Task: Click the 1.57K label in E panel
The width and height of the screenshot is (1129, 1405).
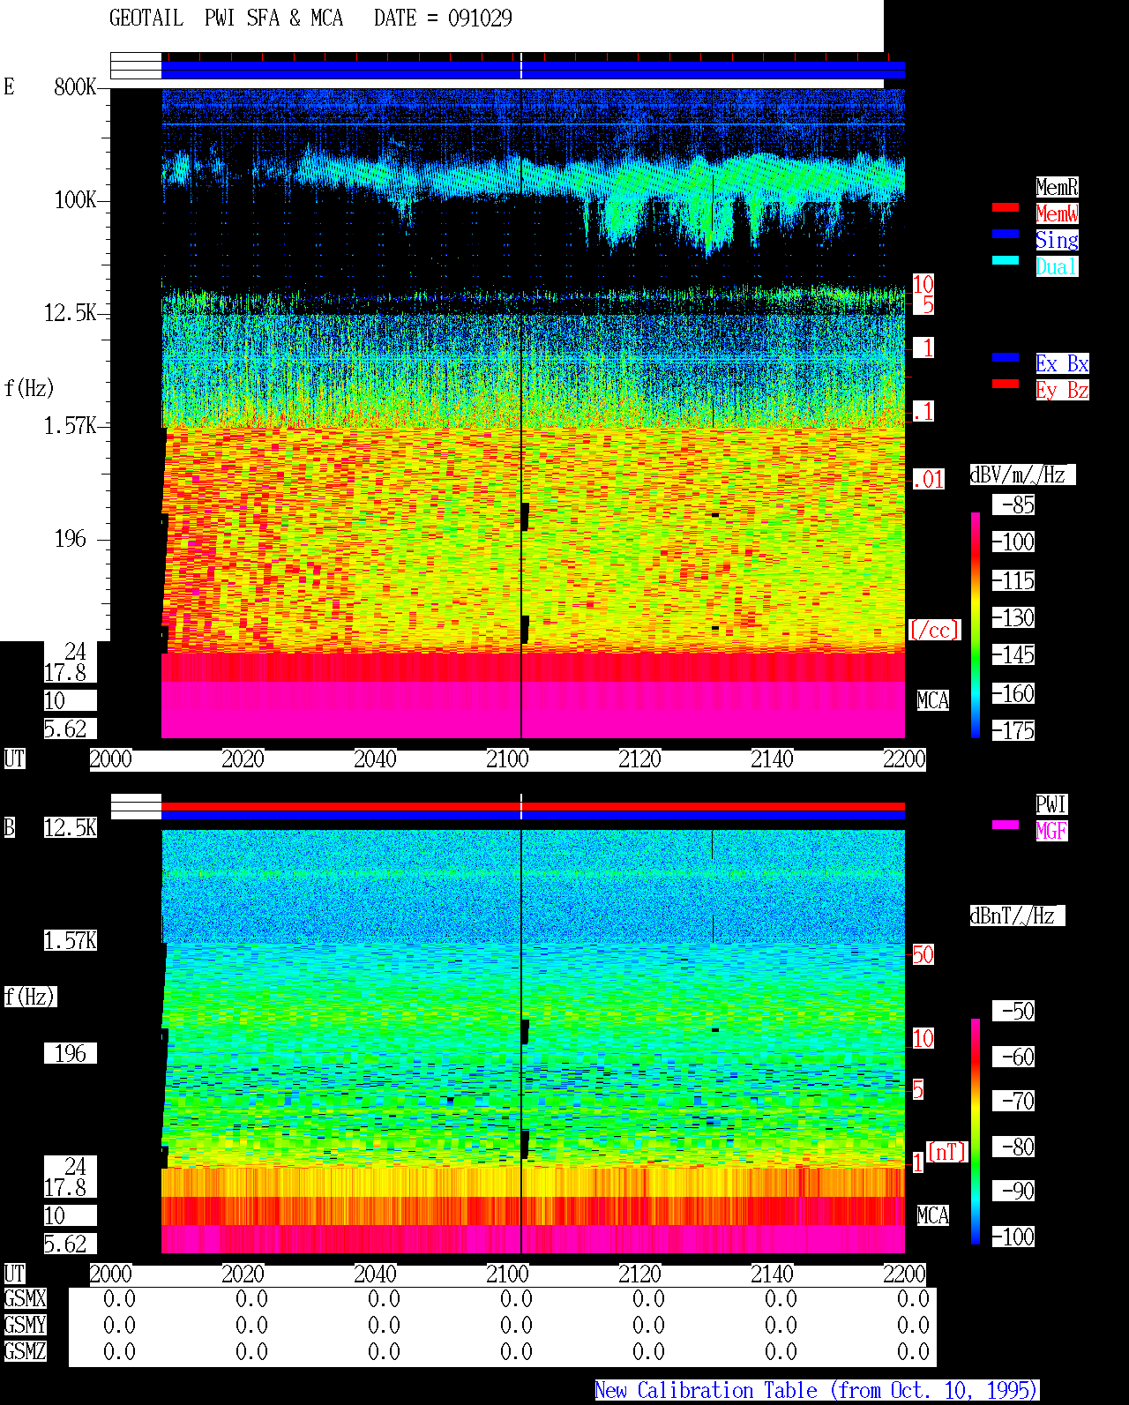Action: (71, 425)
